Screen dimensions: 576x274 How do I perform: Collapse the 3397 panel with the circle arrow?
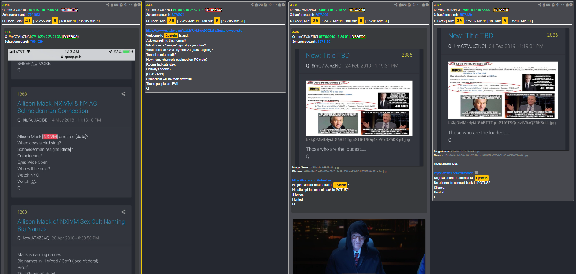click(x=571, y=5)
